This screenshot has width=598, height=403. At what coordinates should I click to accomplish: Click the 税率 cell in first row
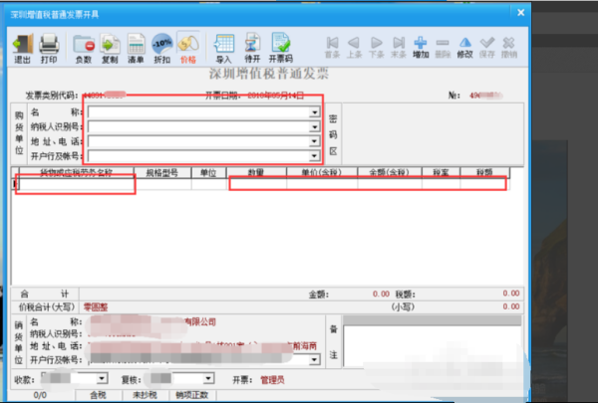(441, 184)
